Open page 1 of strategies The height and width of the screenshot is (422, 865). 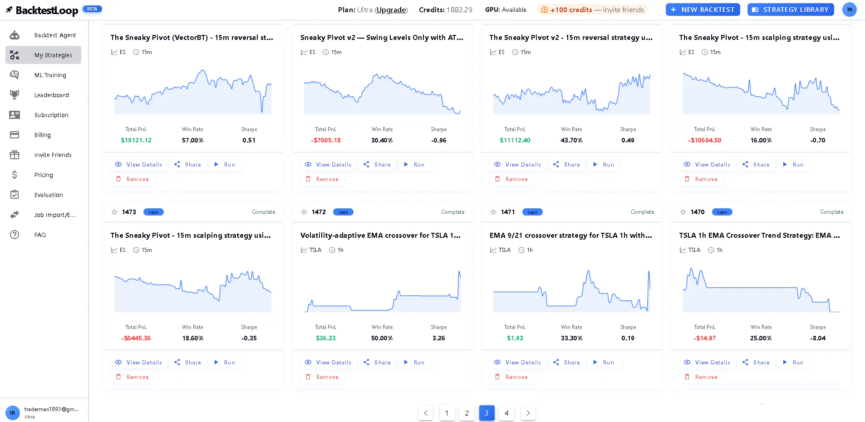447,413
